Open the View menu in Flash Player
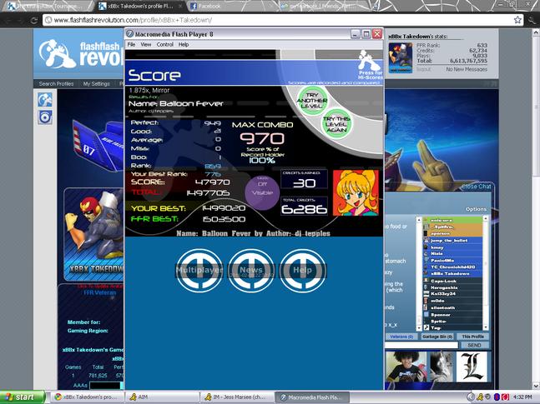540x404 pixels. pyautogui.click(x=146, y=44)
